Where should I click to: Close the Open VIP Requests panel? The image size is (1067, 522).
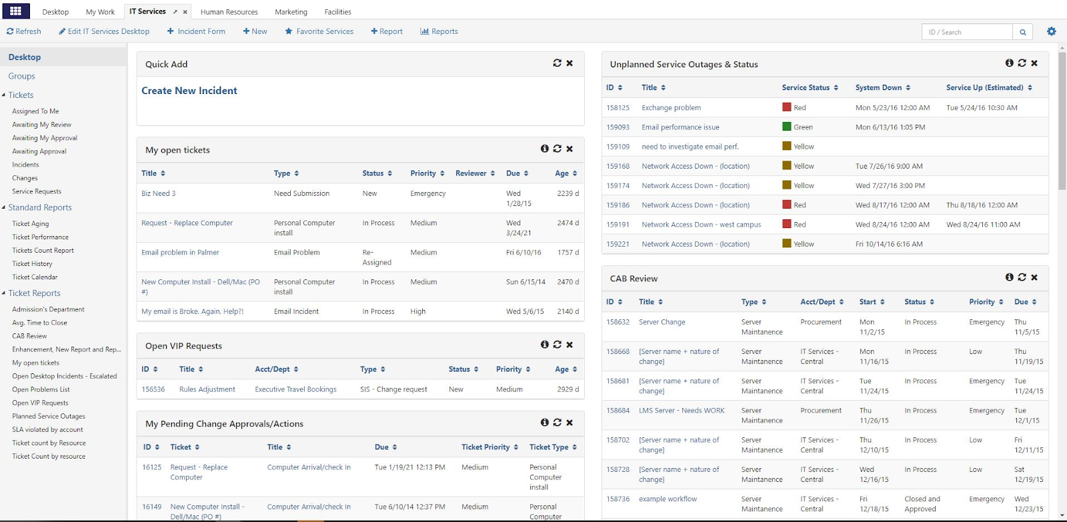click(570, 345)
